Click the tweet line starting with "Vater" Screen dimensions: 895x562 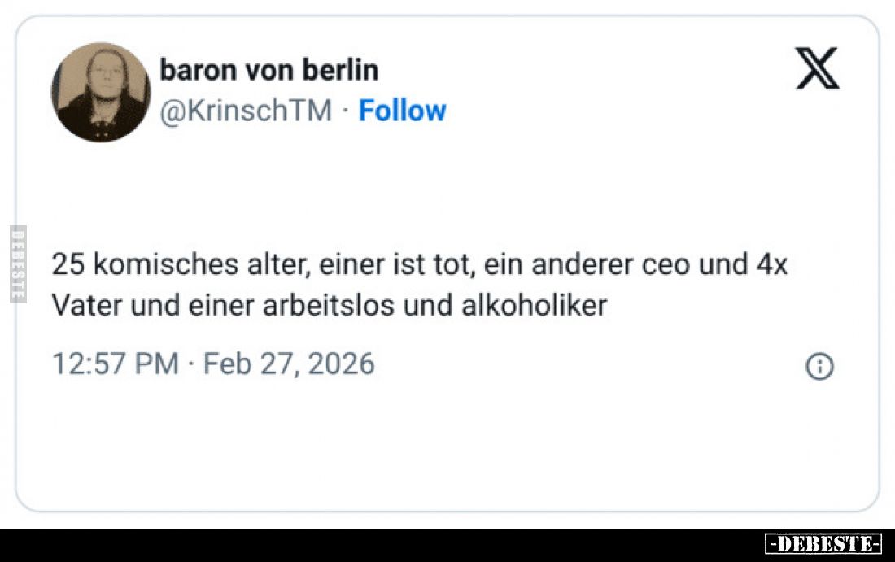click(x=329, y=306)
